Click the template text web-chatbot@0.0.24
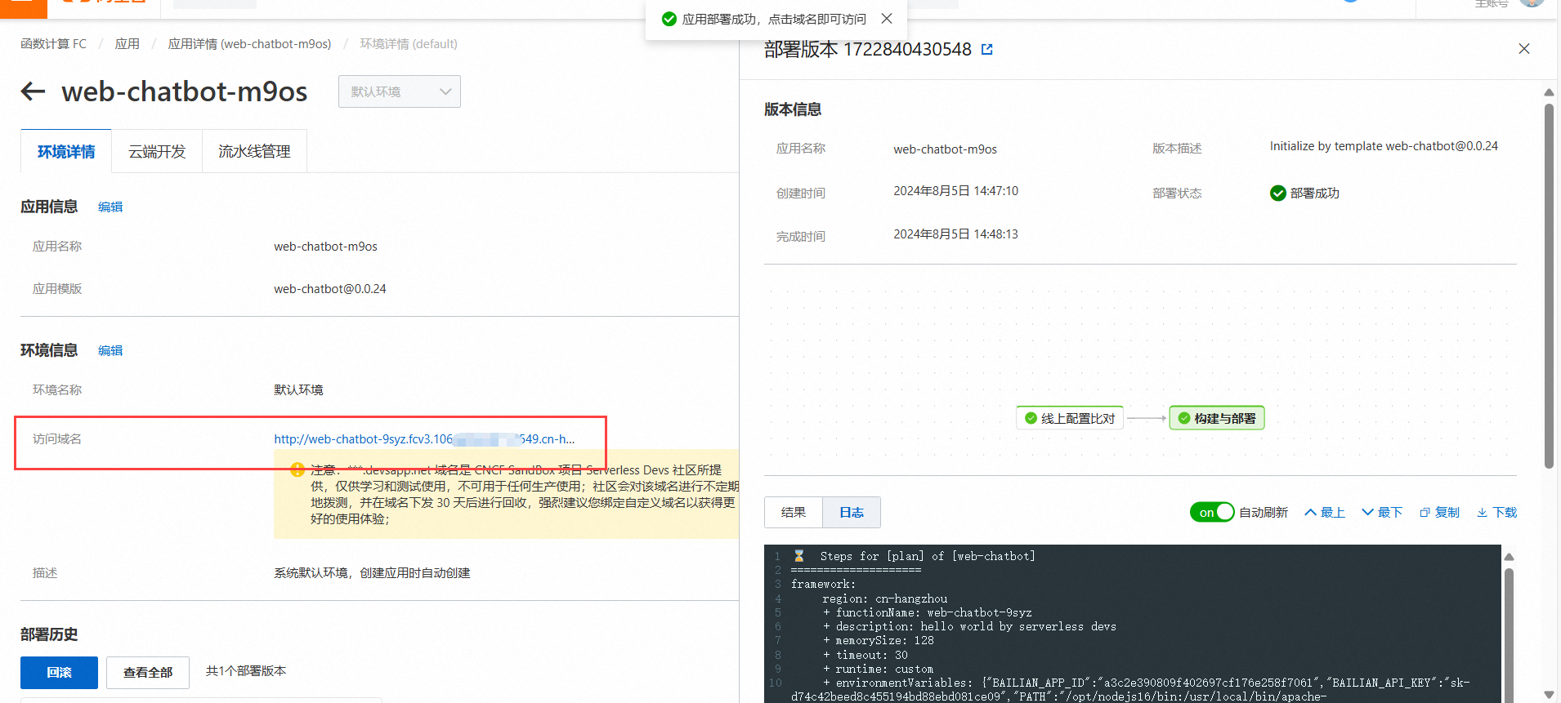 (330, 289)
